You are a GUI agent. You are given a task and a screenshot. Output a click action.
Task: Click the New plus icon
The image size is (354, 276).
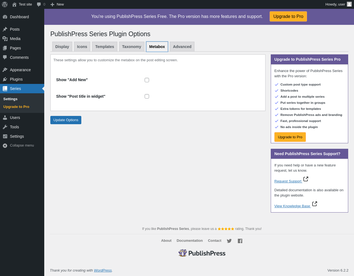pos(52,4)
